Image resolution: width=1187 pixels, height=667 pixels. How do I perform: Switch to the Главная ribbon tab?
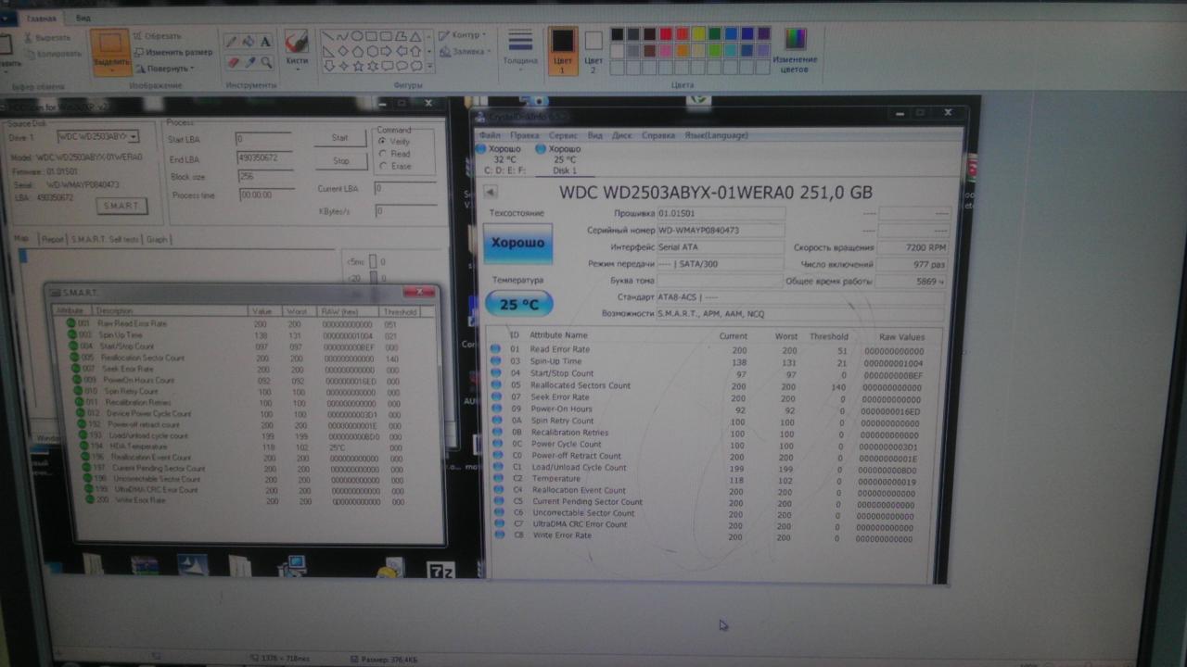(x=41, y=18)
